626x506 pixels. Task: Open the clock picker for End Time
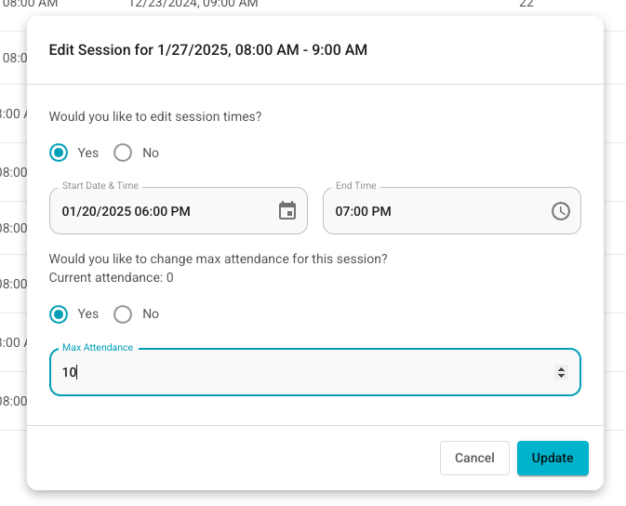[x=561, y=211]
